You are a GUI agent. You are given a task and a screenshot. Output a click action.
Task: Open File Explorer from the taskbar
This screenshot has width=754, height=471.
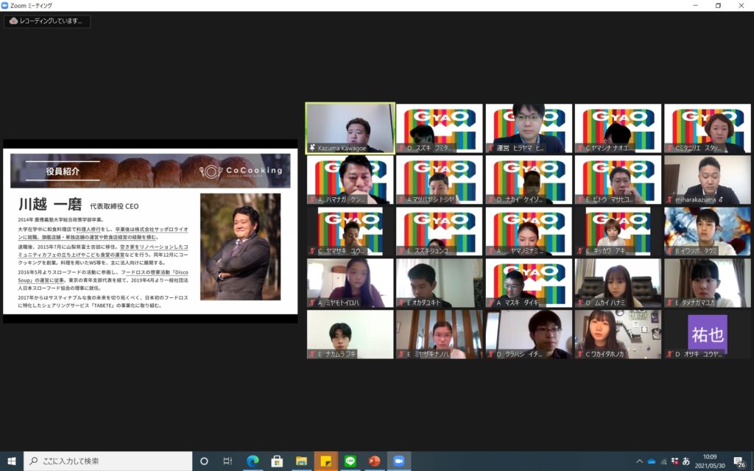[x=301, y=461]
